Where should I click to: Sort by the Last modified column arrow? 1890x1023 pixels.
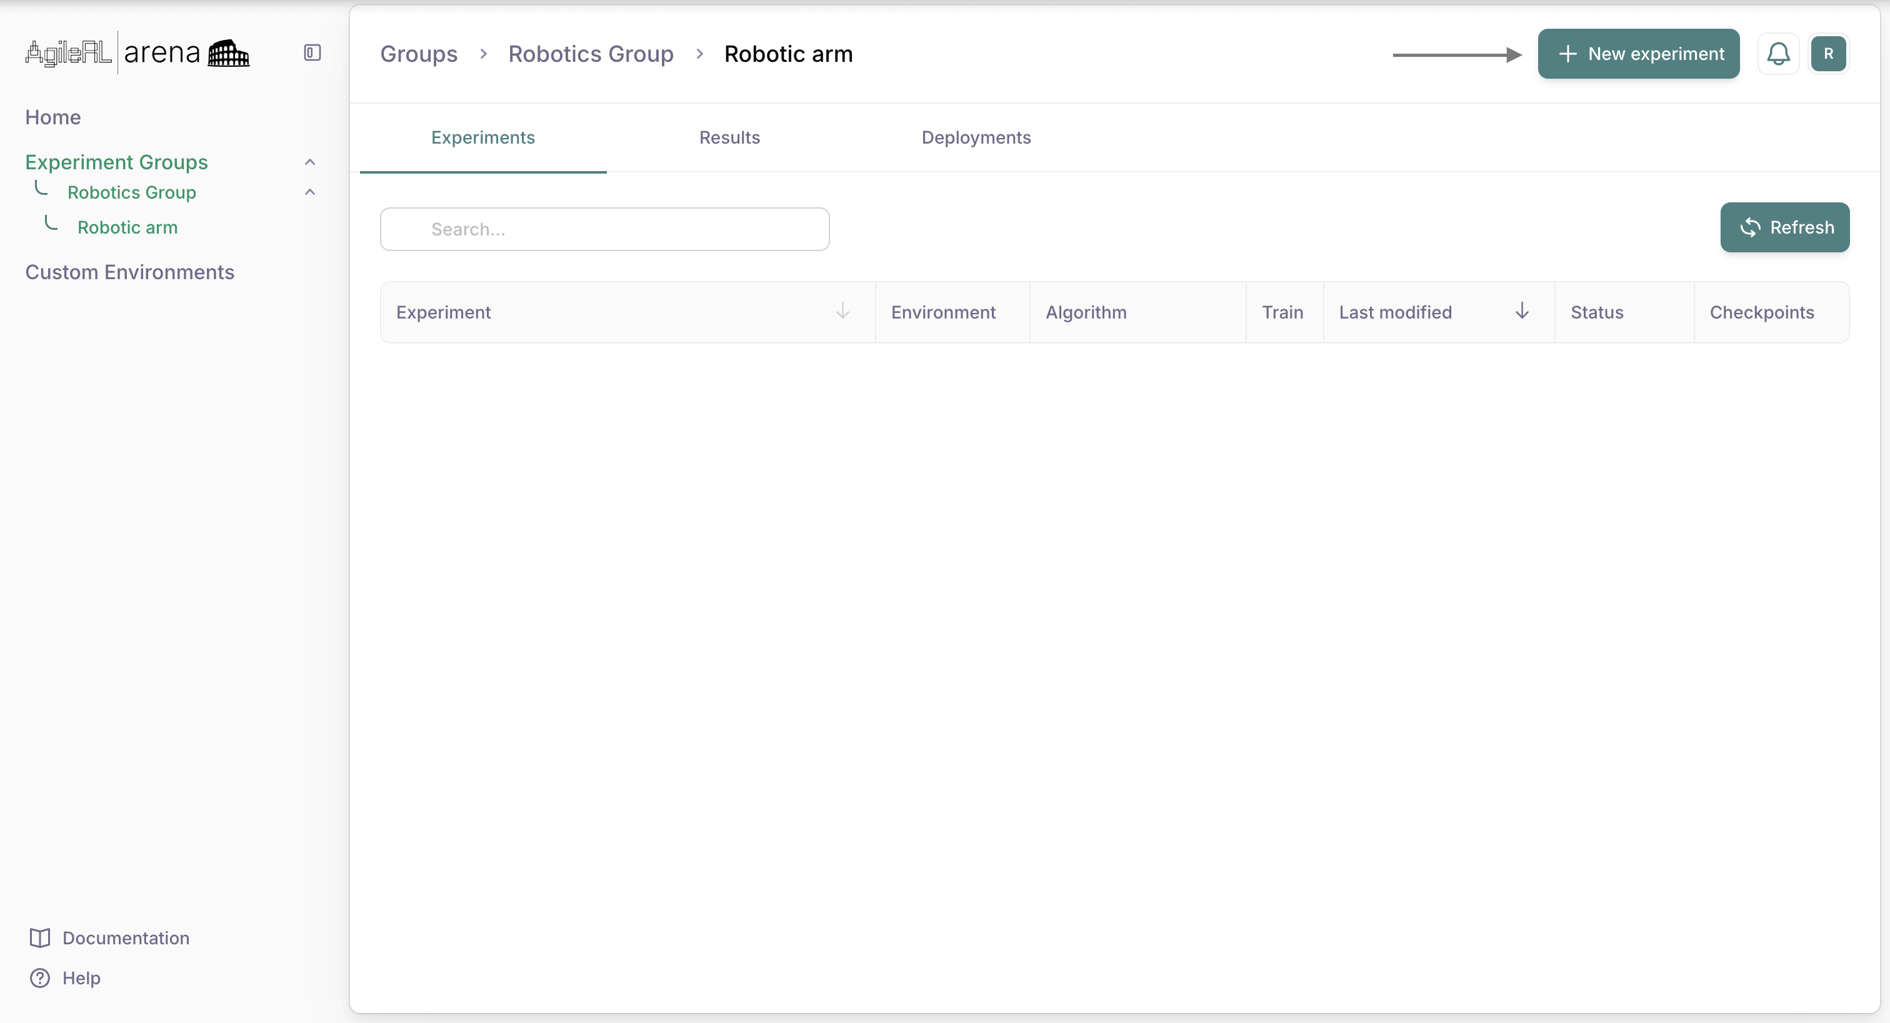coord(1522,311)
